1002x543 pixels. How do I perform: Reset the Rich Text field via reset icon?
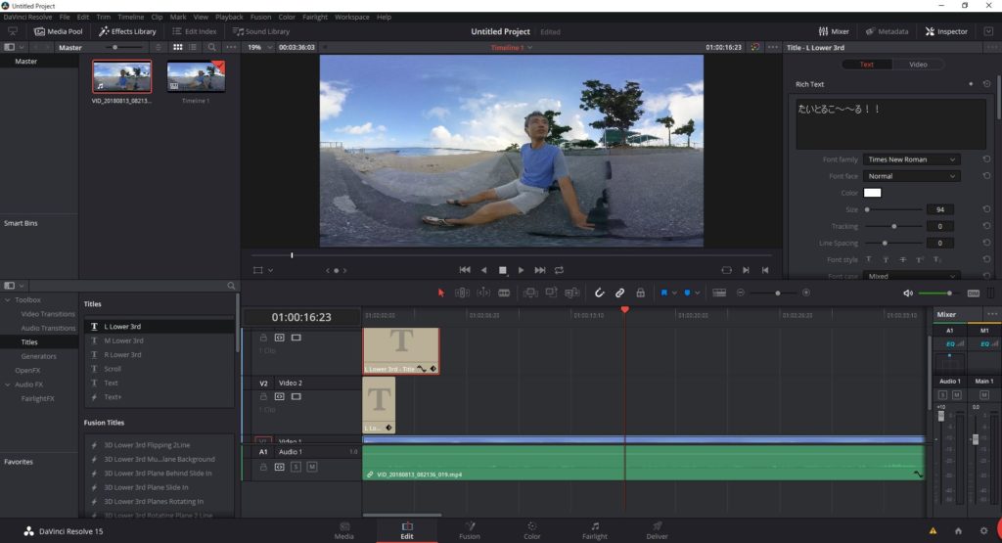986,84
